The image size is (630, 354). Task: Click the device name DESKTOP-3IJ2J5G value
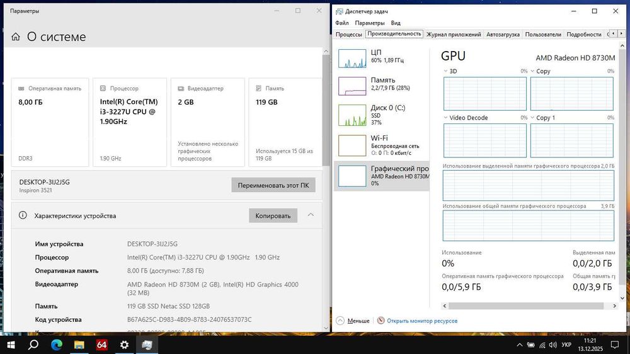(x=152, y=244)
